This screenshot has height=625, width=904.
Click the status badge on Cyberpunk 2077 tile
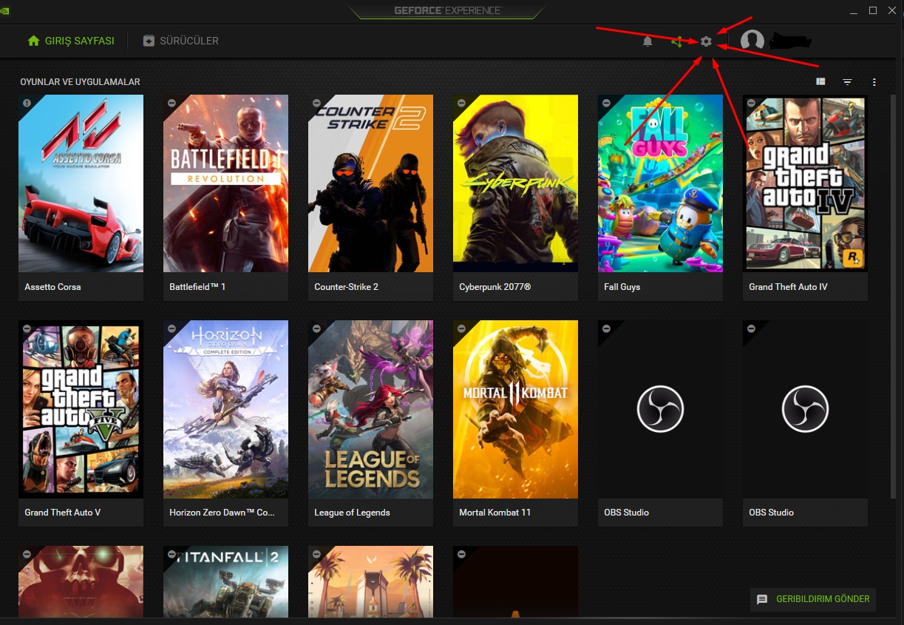click(x=461, y=104)
